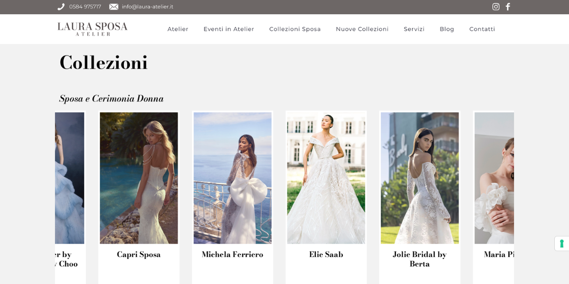Open Collezioni Sposa menu
Screen dimensions: 569x284
pyautogui.click(x=295, y=29)
